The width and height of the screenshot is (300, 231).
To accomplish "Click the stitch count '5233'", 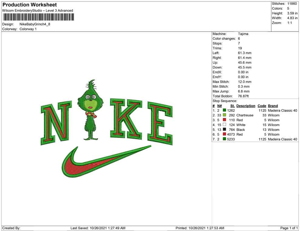I will click(231, 139).
